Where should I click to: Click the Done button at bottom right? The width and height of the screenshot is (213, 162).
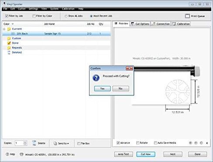197,154
